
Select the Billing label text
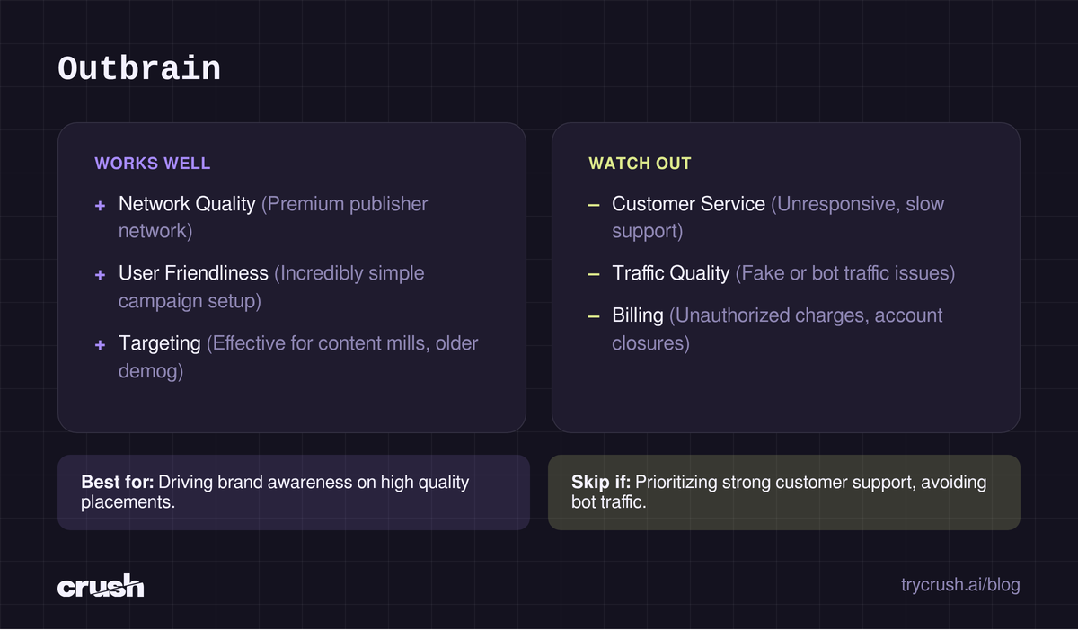click(x=638, y=315)
